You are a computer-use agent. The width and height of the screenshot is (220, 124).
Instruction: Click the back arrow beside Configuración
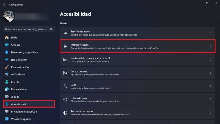click(x=5, y=5)
